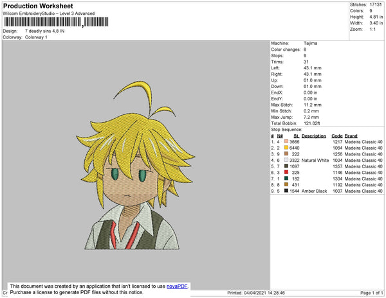The width and height of the screenshot is (386, 298).
Task: Select stitch count '6440' in row 2
Action: click(295, 148)
